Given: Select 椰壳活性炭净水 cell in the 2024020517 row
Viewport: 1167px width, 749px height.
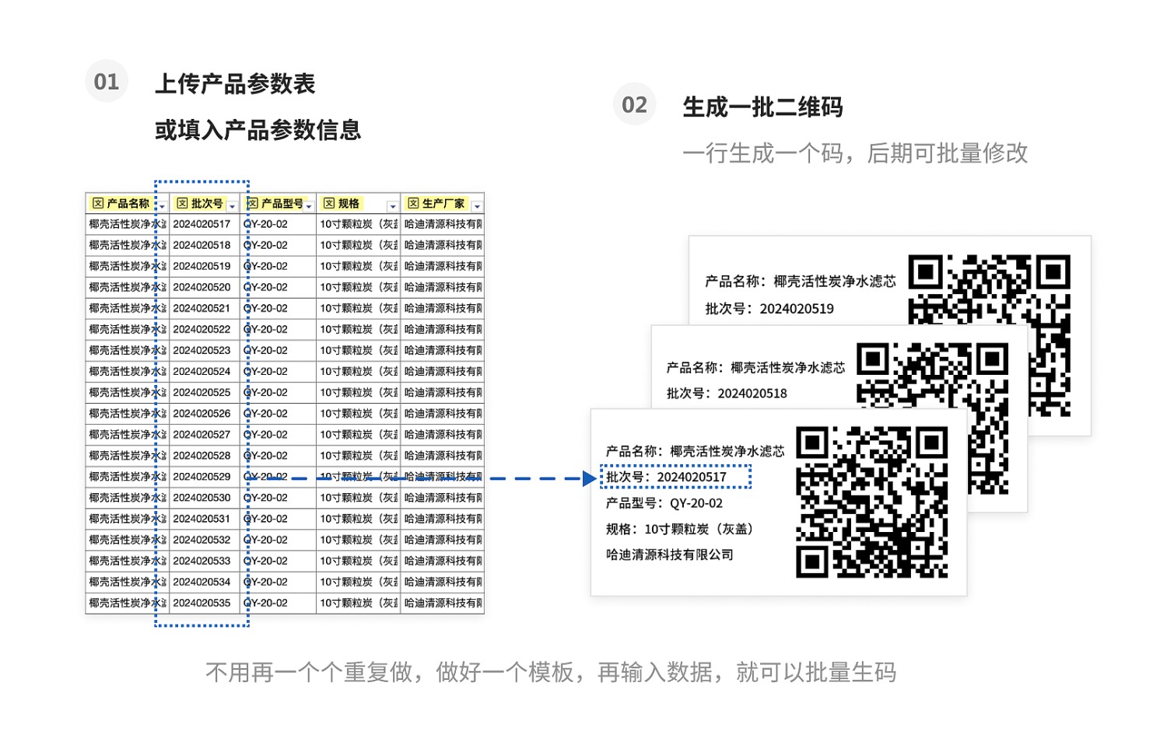Looking at the screenshot, I should tap(128, 224).
